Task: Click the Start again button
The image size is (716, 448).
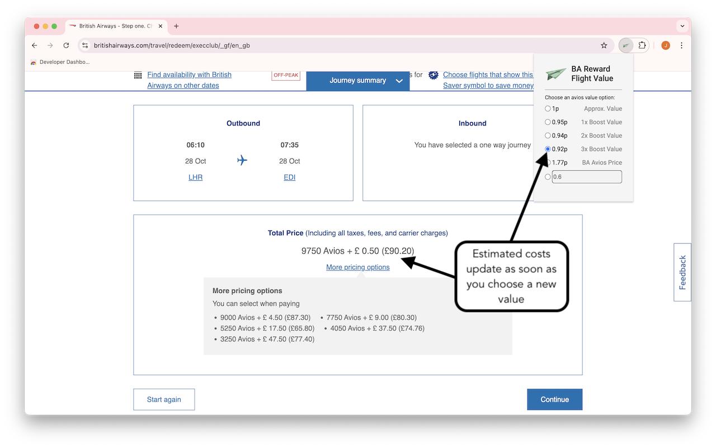Action: tap(164, 399)
